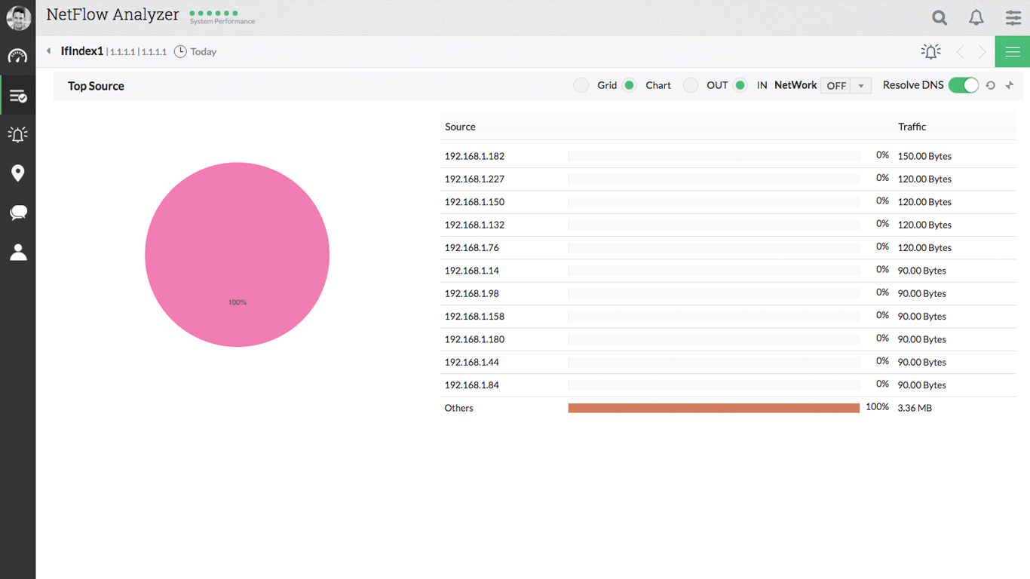Pin the Top Source widget
The height and width of the screenshot is (579, 1030).
pos(1010,85)
